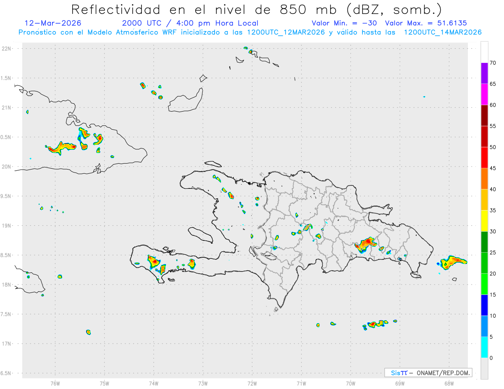Viewport: 504px width, 389px height.
Task: Click the '19N' latitude label
Action: pos(7,226)
